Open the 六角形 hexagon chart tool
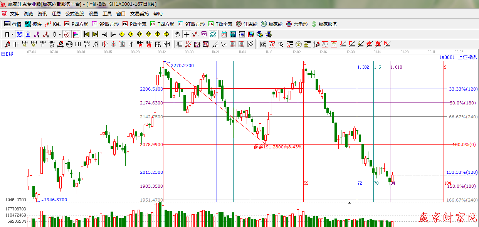479x227 pixels. [297, 24]
